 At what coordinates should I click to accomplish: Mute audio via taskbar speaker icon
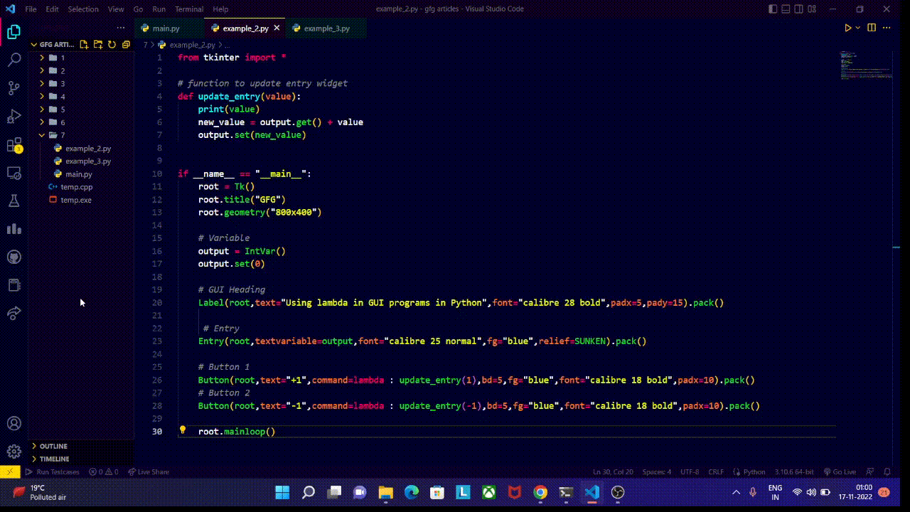click(x=810, y=491)
